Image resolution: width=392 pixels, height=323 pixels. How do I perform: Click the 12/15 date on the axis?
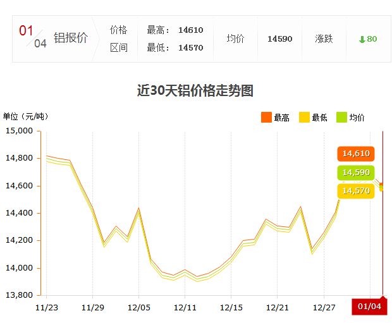(231, 307)
